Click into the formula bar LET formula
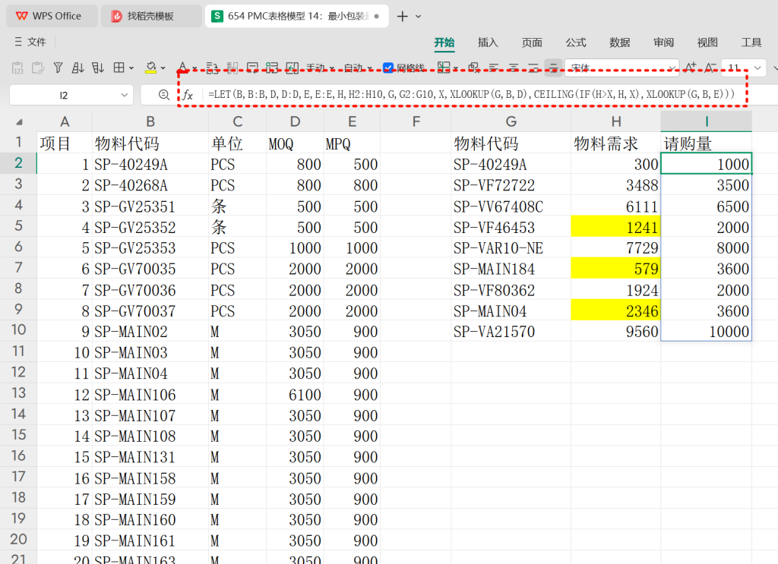778x564 pixels. pos(471,94)
